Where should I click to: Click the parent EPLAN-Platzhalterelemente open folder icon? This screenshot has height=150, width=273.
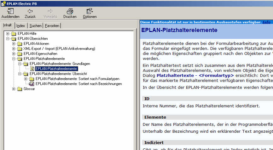coord(20,59)
